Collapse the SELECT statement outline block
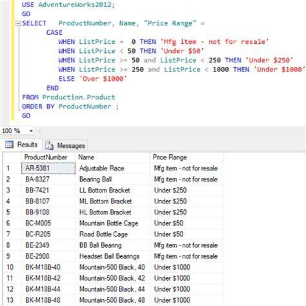This screenshot has height=306, width=306. (x=18, y=24)
